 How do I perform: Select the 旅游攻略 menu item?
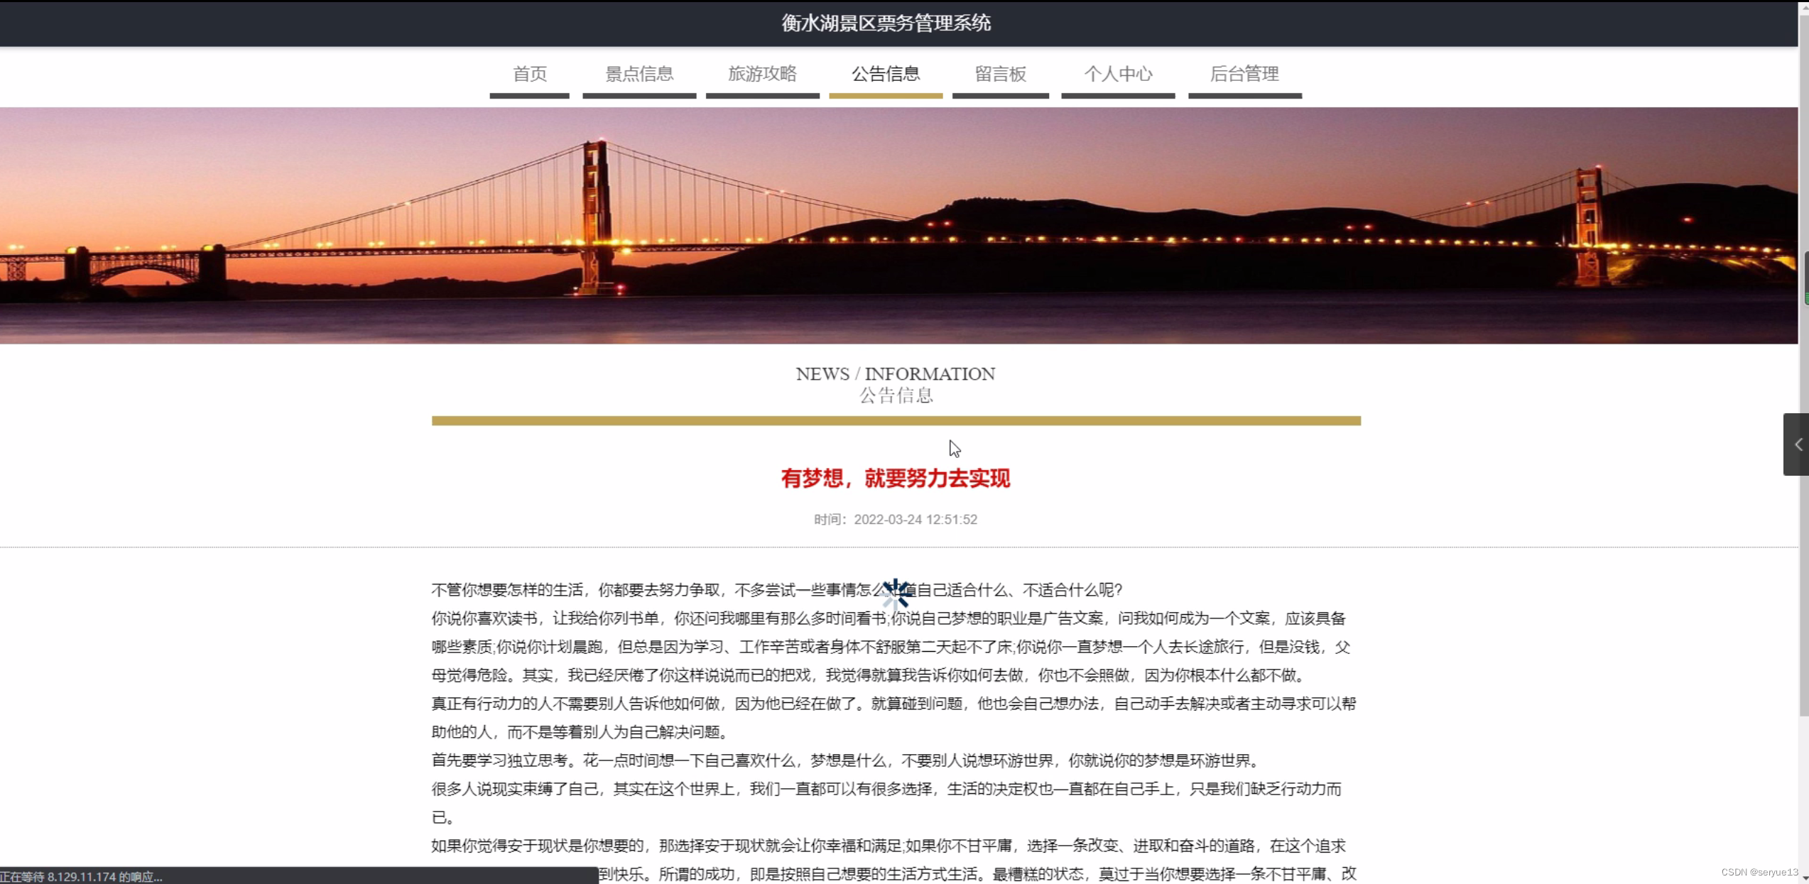click(x=762, y=74)
